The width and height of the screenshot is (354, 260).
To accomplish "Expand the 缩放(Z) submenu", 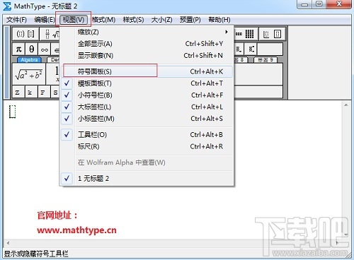I will click(x=147, y=32).
